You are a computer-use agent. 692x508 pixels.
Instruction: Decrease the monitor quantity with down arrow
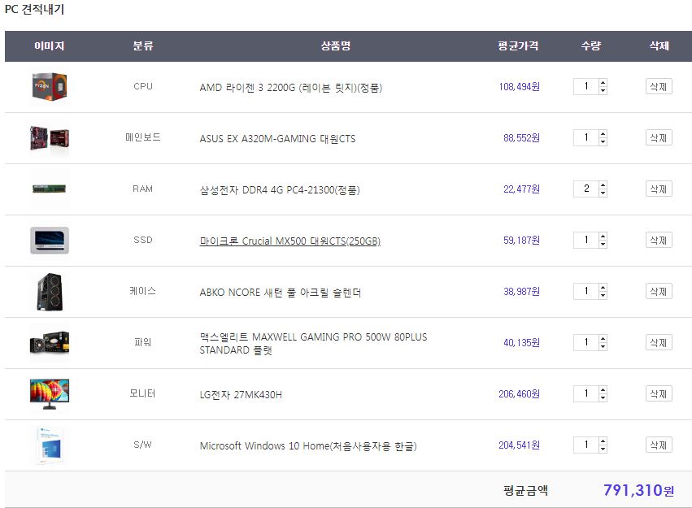click(603, 398)
